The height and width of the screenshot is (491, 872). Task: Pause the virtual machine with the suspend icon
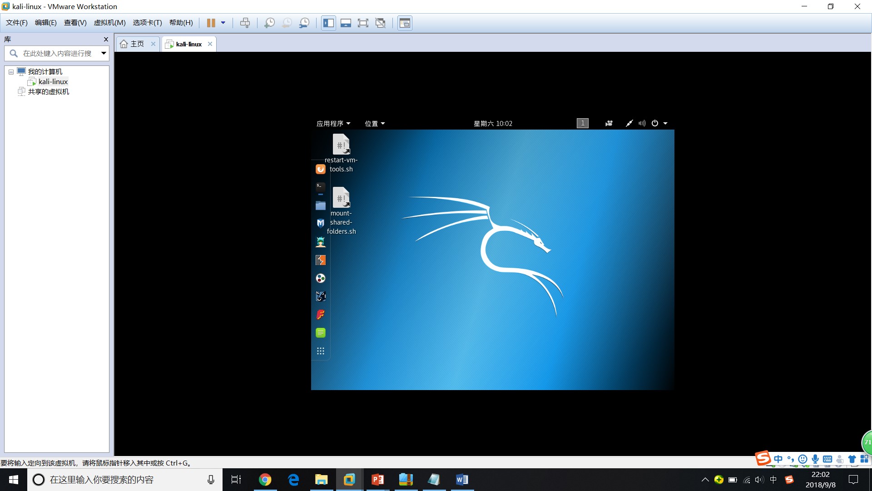click(x=211, y=23)
